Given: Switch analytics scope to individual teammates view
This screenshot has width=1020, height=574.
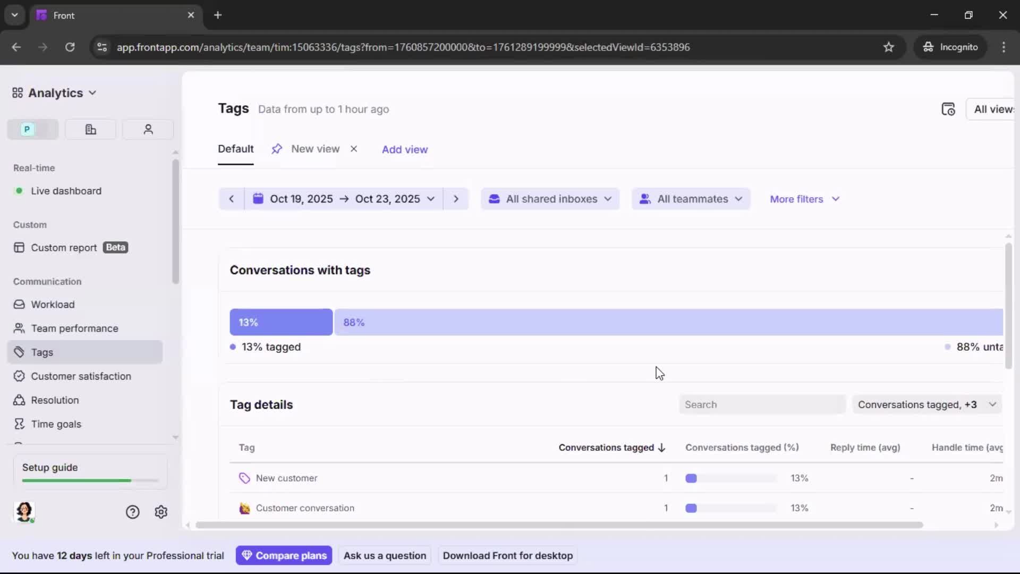Looking at the screenshot, I should [x=148, y=129].
